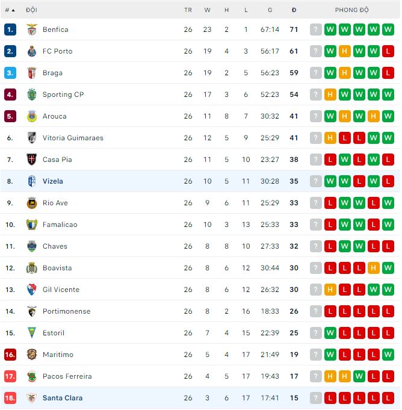Image resolution: width=402 pixels, height=410 pixels.
Task: Sort table by the # rank column
Action: tap(10, 10)
